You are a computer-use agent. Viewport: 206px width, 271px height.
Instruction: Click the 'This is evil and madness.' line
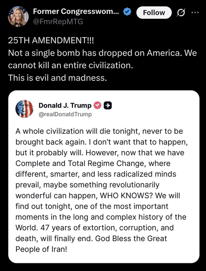click(x=57, y=78)
